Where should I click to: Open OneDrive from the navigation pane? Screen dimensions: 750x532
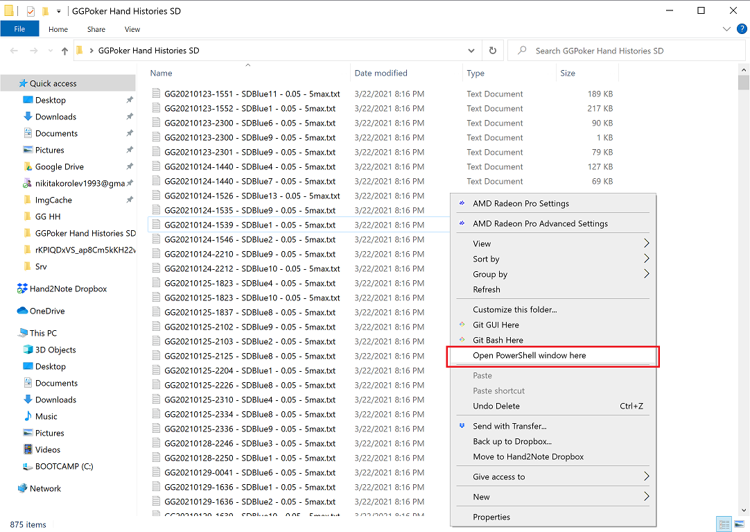tap(46, 310)
